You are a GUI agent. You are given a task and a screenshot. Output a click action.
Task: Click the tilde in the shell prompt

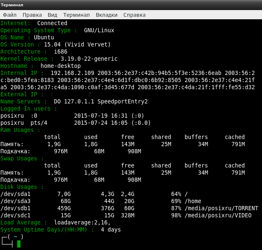coord(15,237)
